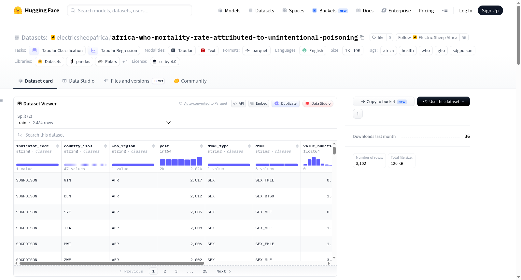The image size is (521, 280).
Task: Follow Electric Sheep Africa
Action: [428, 37]
